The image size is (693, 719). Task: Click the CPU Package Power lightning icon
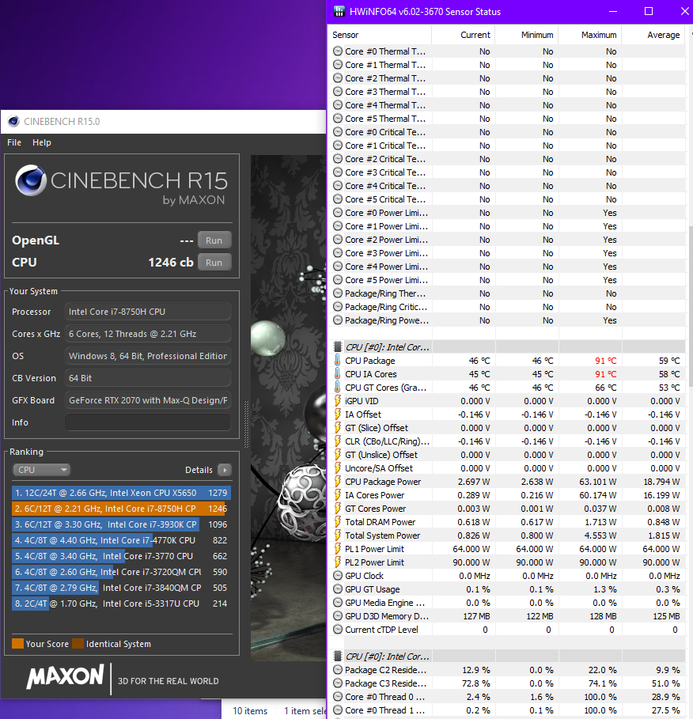[338, 482]
